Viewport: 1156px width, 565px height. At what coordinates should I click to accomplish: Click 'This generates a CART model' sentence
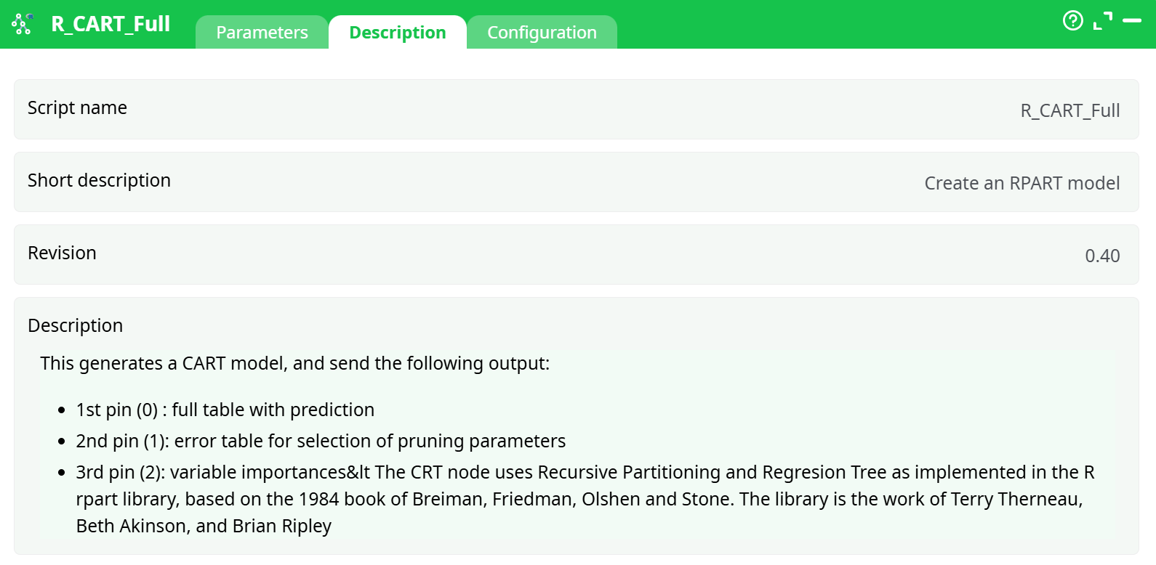[x=294, y=364]
